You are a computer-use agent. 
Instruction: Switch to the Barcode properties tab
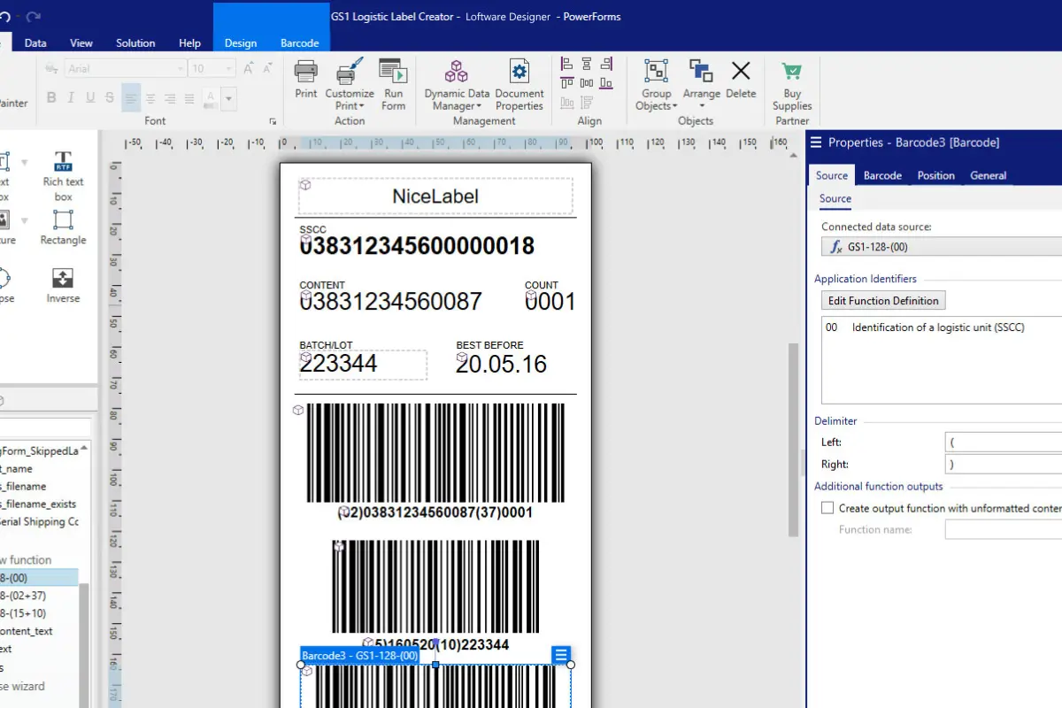(x=881, y=175)
